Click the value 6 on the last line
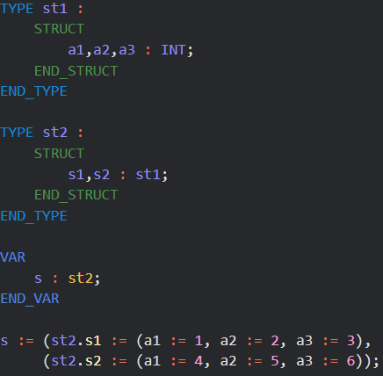The width and height of the screenshot is (383, 376). tap(350, 361)
